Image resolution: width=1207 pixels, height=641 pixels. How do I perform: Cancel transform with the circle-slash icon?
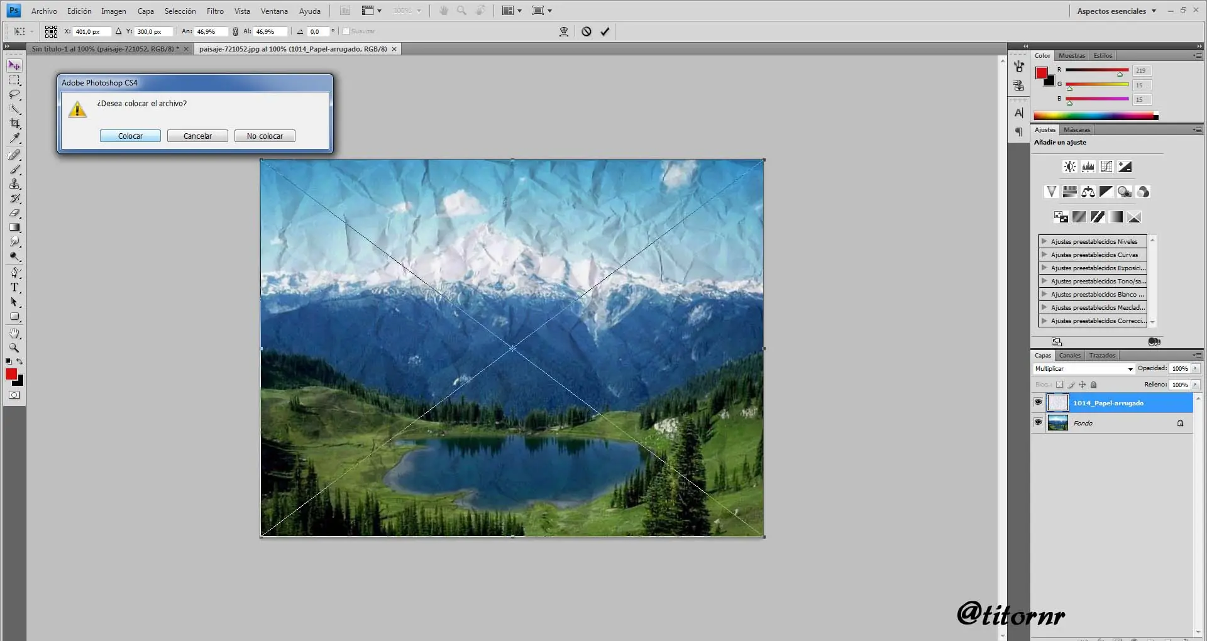pos(586,31)
